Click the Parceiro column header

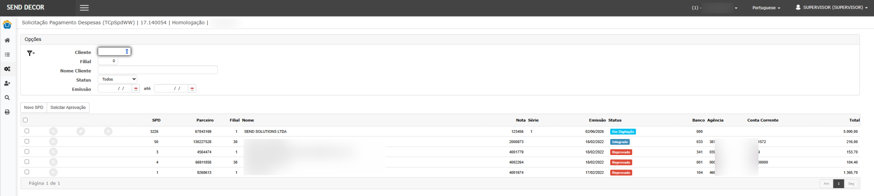coord(205,120)
